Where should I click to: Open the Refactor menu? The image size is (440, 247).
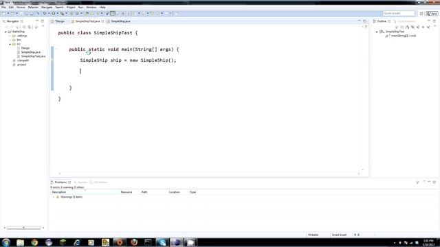[x=33, y=8]
